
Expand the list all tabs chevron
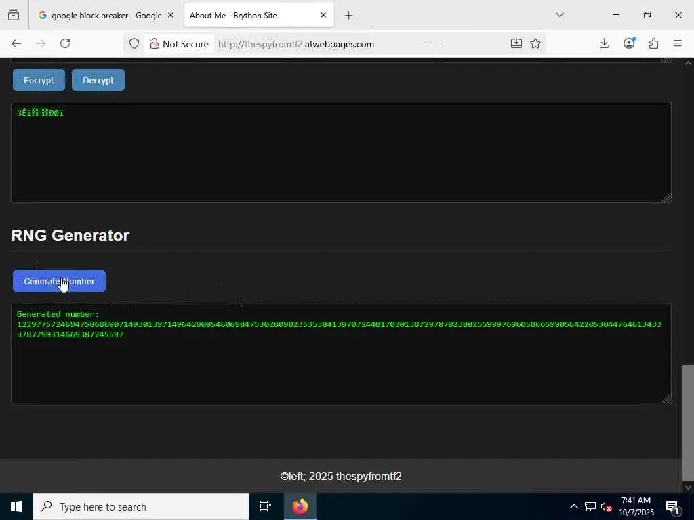coord(559,15)
